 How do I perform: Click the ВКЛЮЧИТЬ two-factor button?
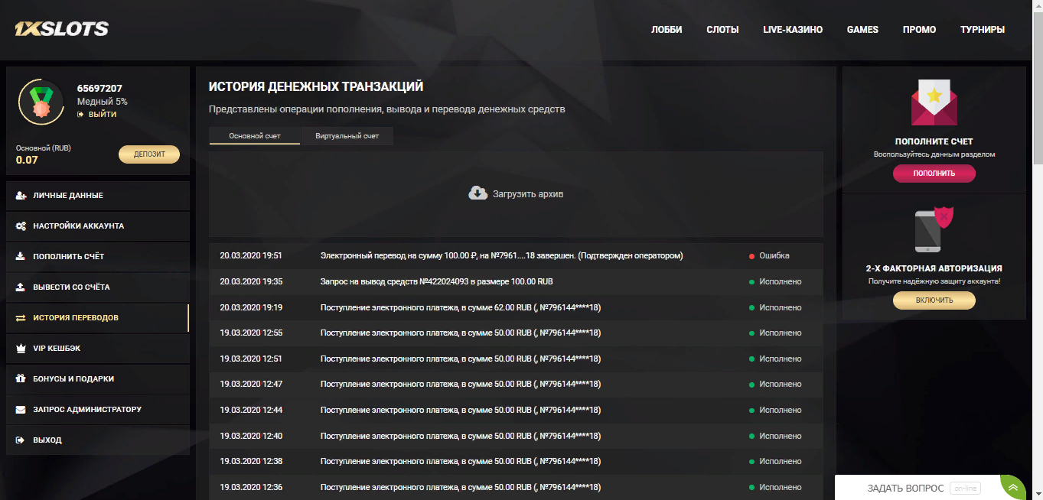[x=934, y=300]
